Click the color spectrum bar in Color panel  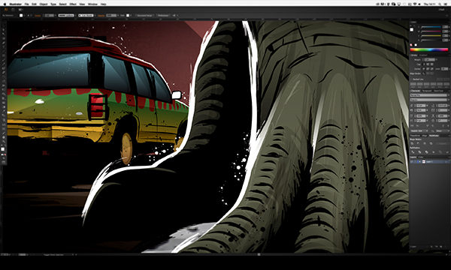429,49
